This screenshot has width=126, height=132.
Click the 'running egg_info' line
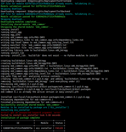(11, 35)
